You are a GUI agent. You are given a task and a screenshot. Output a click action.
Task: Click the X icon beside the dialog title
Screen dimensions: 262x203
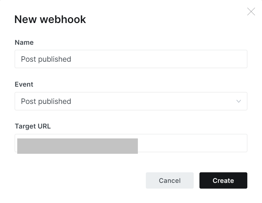click(x=251, y=12)
